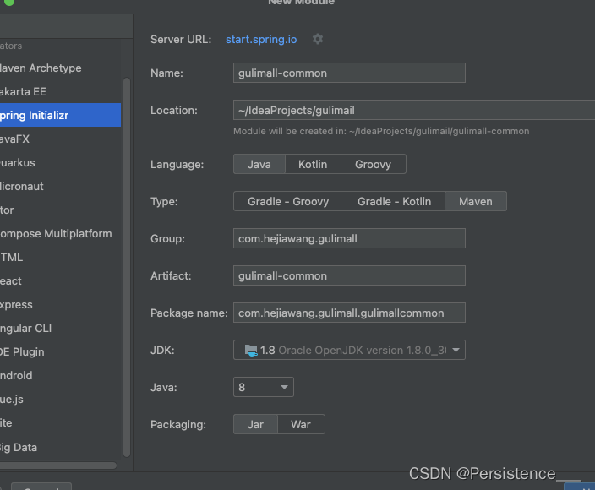Image resolution: width=595 pixels, height=490 pixels.
Task: Select Express generator
Action: [60, 304]
